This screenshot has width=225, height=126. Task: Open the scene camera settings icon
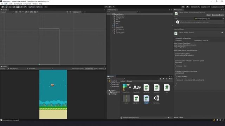coord(70,12)
